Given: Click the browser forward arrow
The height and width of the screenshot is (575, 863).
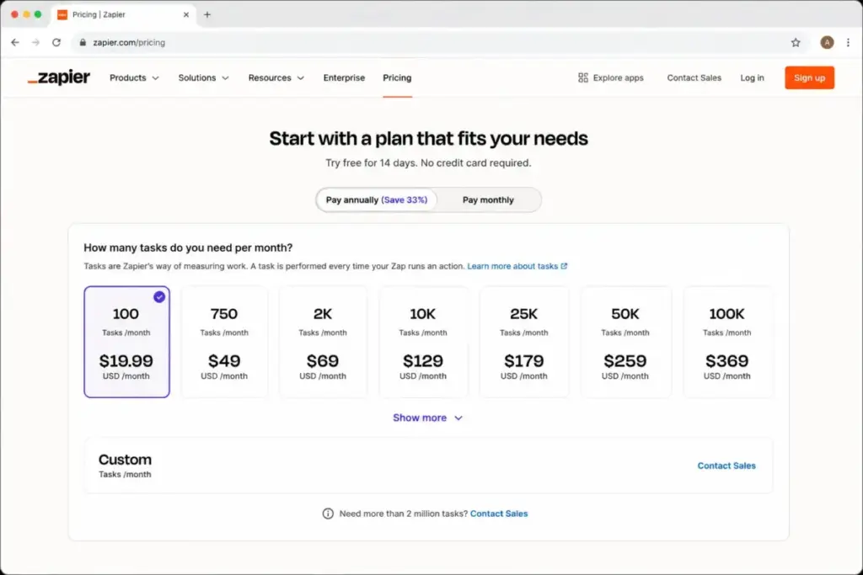Looking at the screenshot, I should 35,42.
